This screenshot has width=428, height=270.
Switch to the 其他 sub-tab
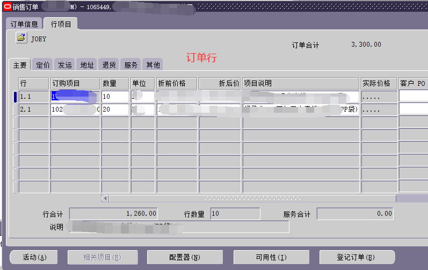click(153, 65)
